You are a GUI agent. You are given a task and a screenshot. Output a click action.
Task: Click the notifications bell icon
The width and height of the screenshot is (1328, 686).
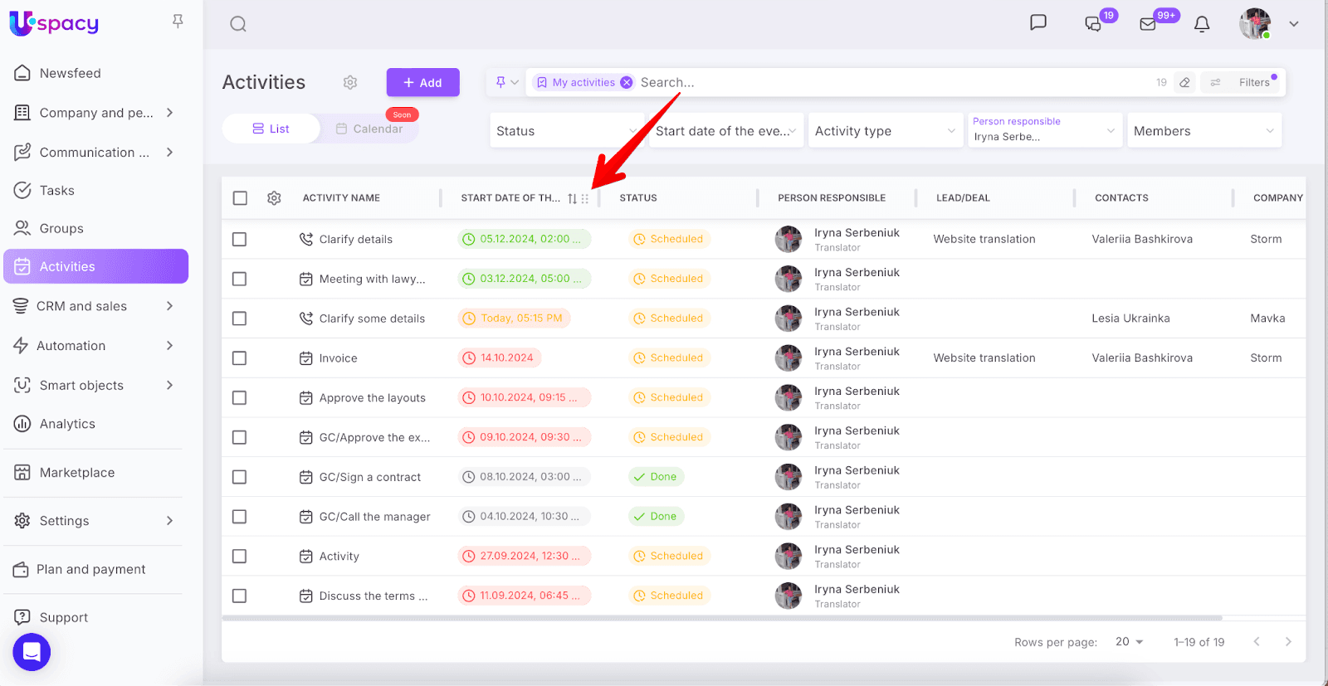(1201, 24)
